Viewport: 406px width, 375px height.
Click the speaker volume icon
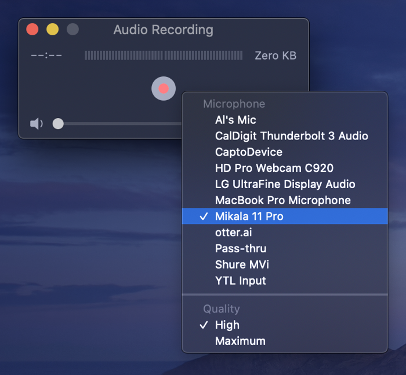coord(37,124)
